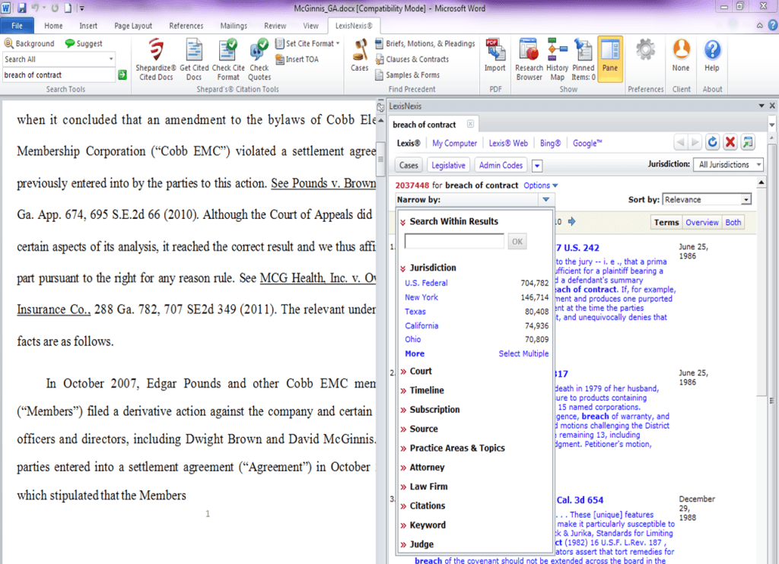
Task: Open the Sort by Relevance dropdown
Action: (x=707, y=200)
